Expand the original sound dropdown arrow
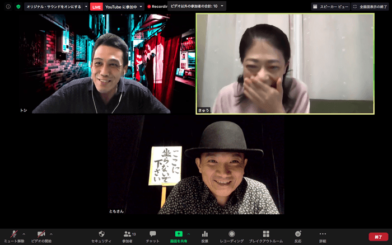 tap(86, 7)
